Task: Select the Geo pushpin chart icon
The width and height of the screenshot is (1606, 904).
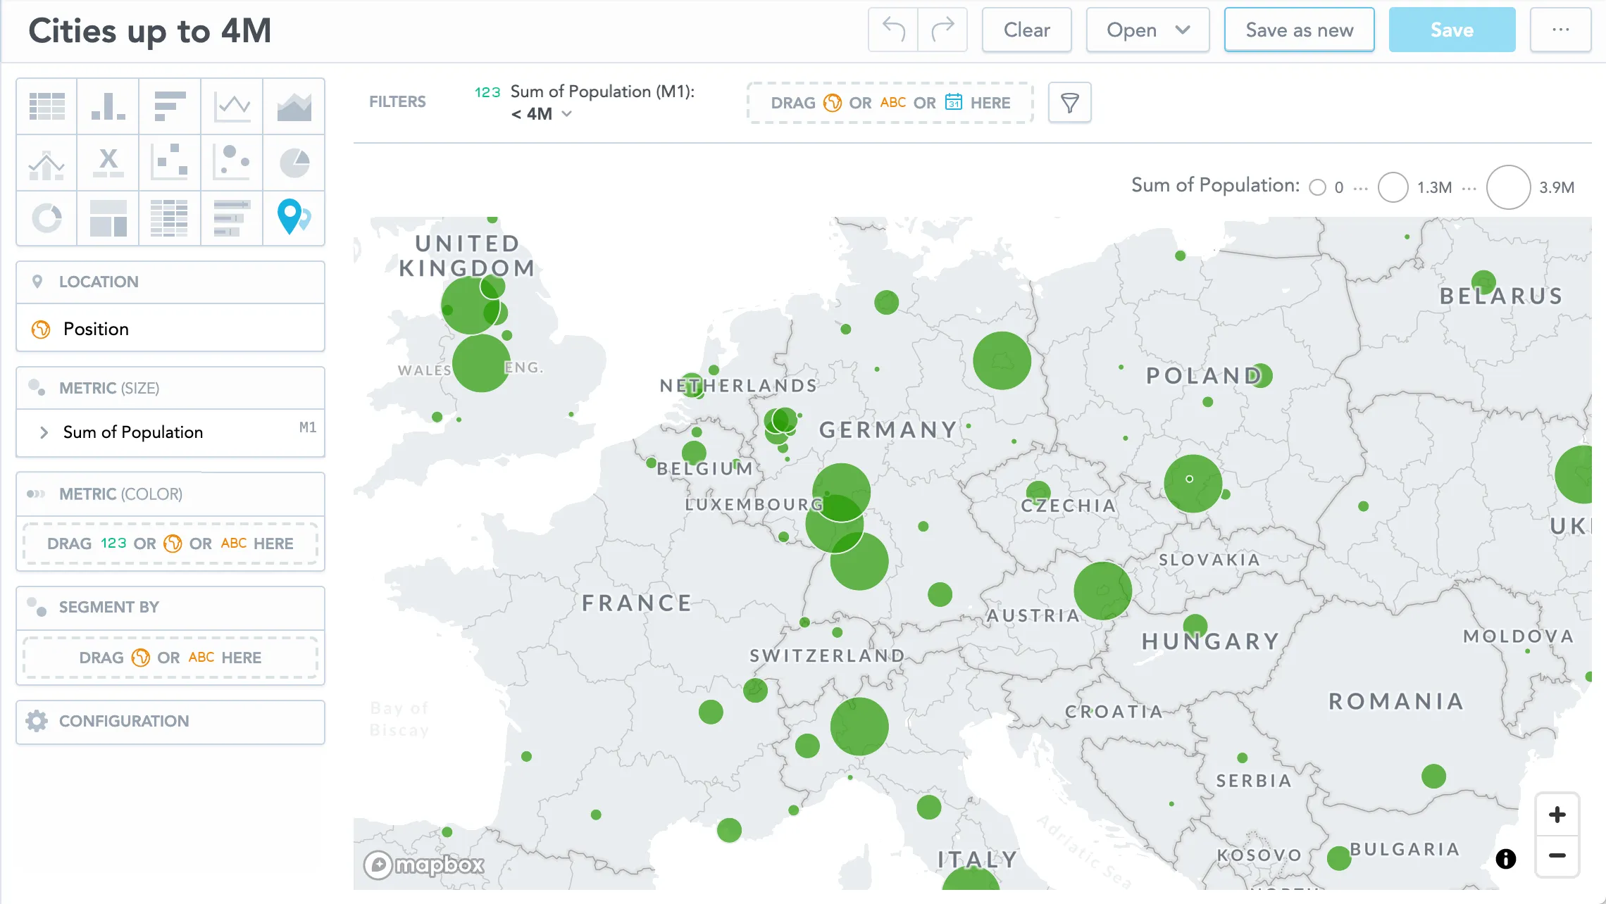Action: [x=293, y=218]
